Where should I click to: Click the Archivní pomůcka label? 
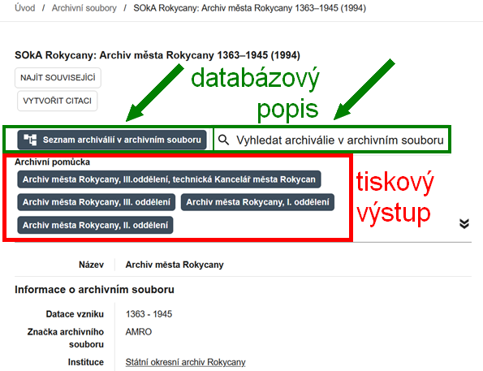[53, 162]
